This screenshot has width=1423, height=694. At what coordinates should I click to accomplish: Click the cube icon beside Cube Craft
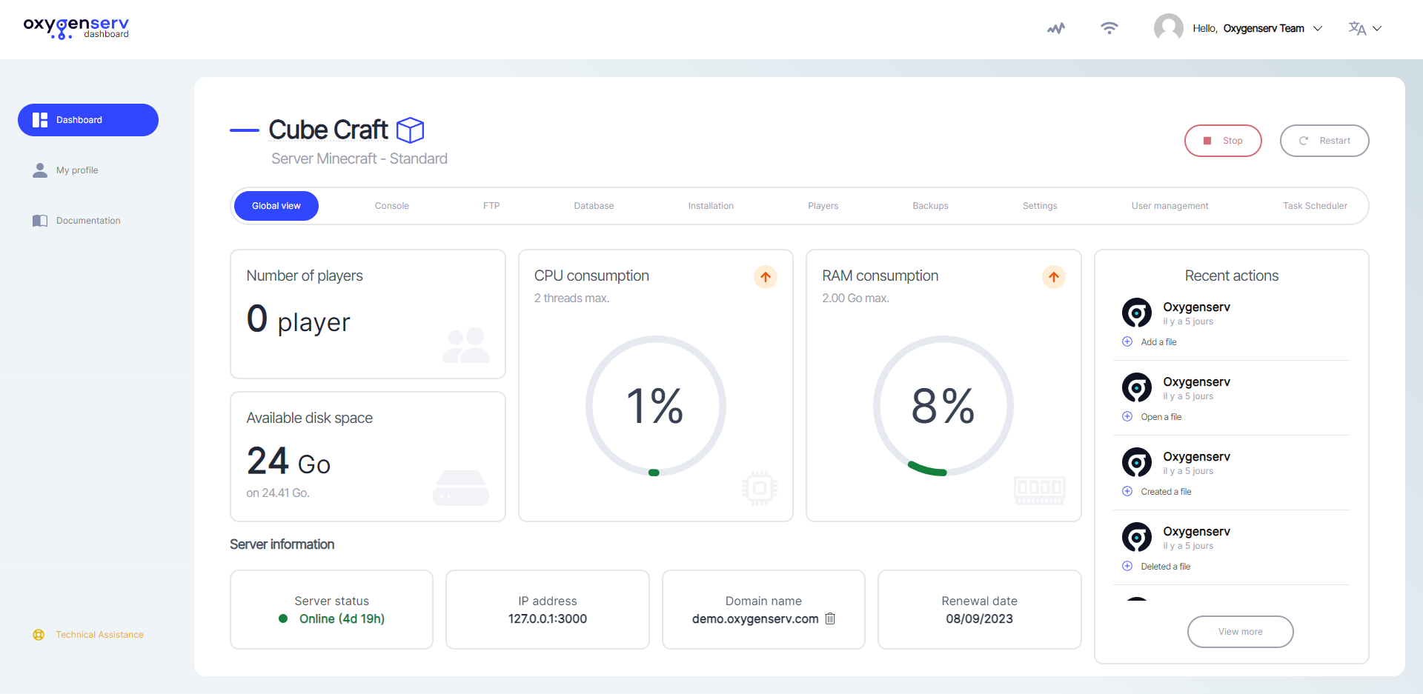tap(410, 130)
